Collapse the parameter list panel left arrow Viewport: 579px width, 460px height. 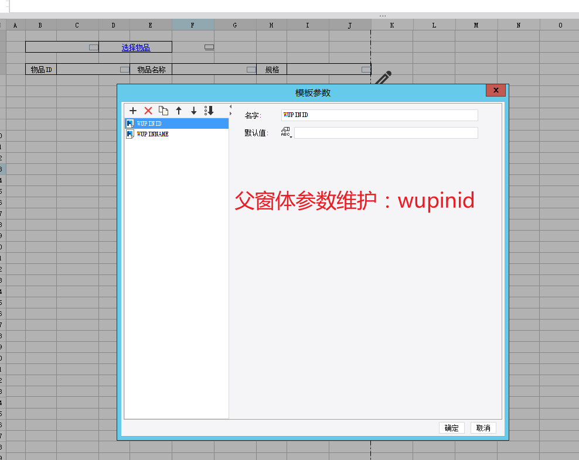tap(230, 107)
